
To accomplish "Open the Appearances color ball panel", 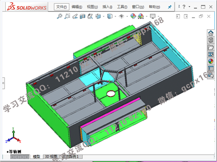I will click(x=211, y=61).
